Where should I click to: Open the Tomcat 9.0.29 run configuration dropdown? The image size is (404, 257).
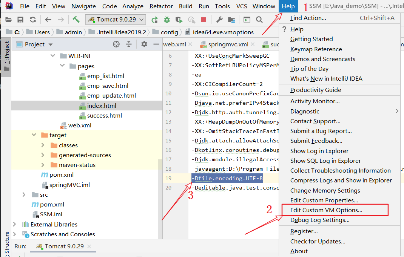coord(116,20)
